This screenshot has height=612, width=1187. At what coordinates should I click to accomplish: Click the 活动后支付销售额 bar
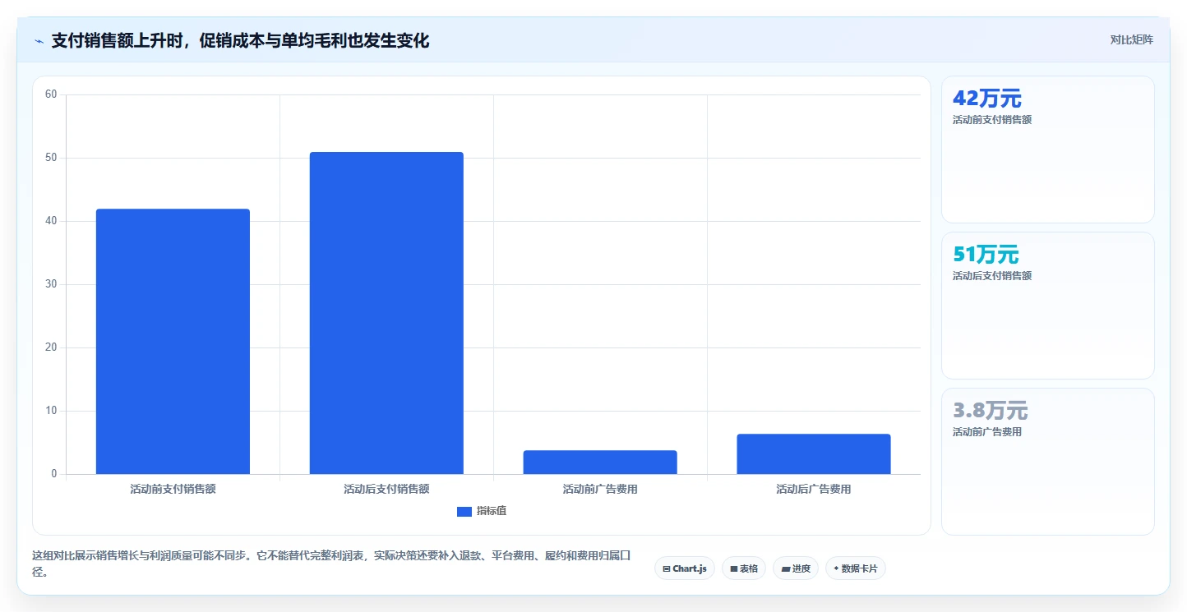386,313
